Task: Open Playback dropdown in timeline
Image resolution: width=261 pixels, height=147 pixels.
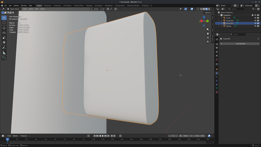Action: 24,136
